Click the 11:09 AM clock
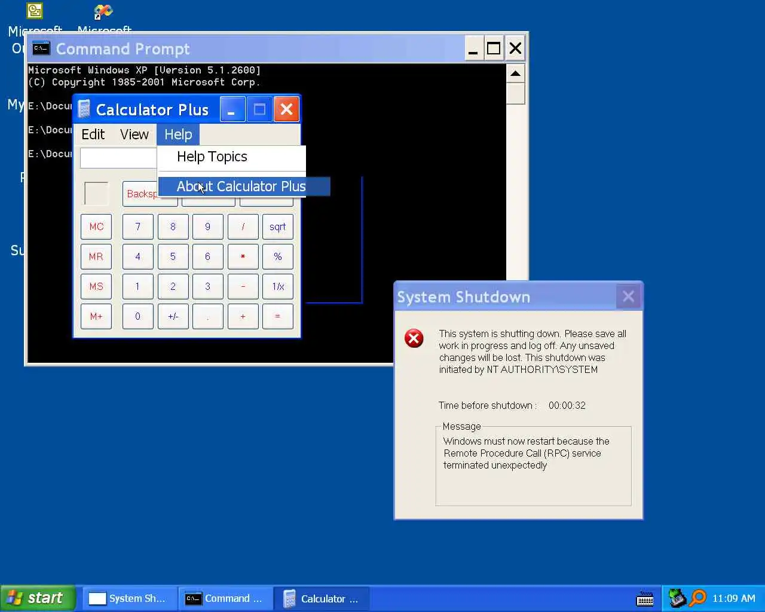The image size is (765, 612). [x=733, y=598]
